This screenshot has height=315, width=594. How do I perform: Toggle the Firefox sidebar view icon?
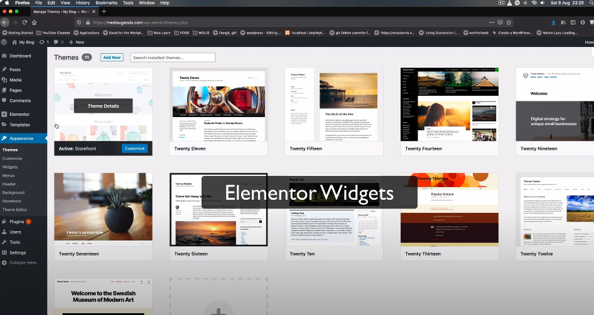pyautogui.click(x=573, y=23)
